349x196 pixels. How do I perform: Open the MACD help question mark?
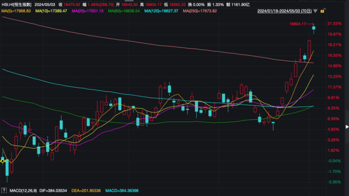point(4,191)
